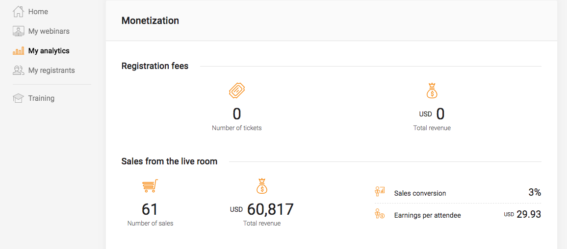Viewport: 567px width, 249px height.
Task: Select My analytics in the sidebar
Action: click(x=49, y=51)
